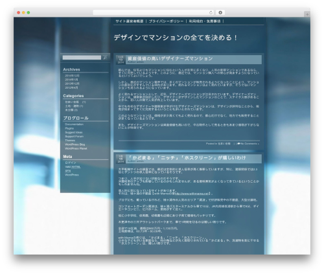Open the WordPress Blog link
The width and height of the screenshot is (324, 274).
point(75,144)
